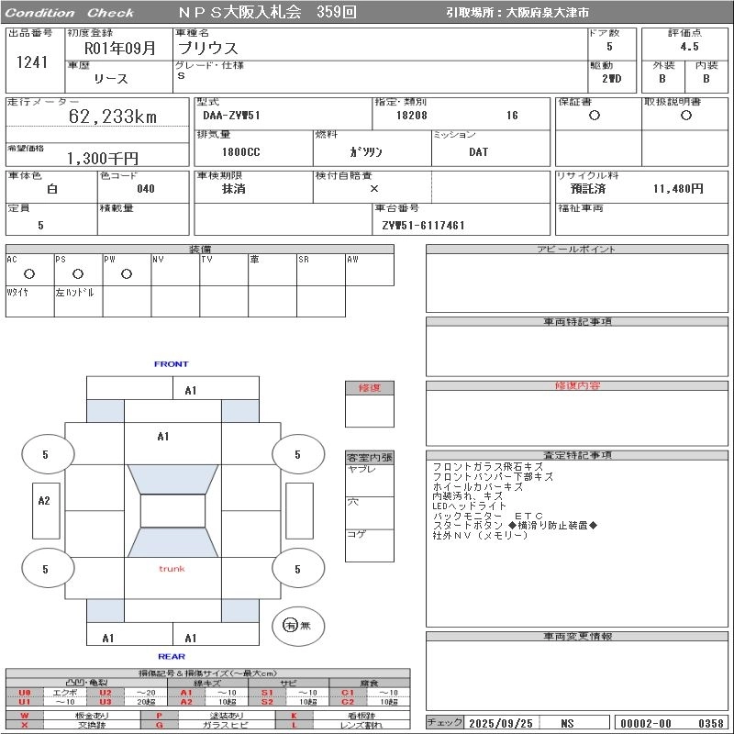Click the G ガラスヒビ legend entry
Image resolution: width=734 pixels, height=734 pixels.
pyautogui.click(x=207, y=725)
